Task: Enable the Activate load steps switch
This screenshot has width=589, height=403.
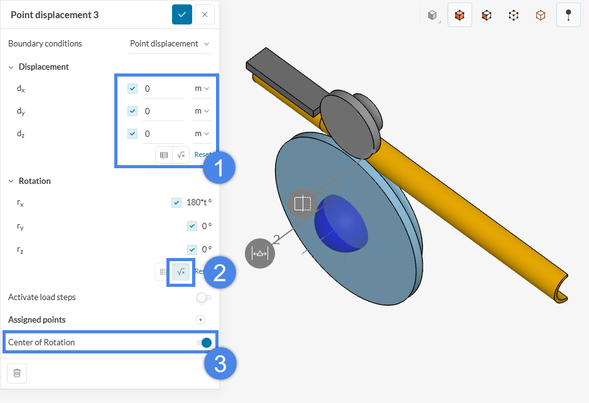Action: [203, 297]
